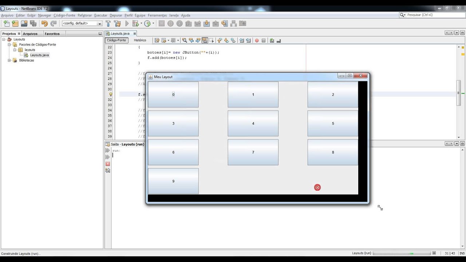Screen dimensions: 466x262
Task: Expand the Bibliotecas node
Action: (9, 60)
